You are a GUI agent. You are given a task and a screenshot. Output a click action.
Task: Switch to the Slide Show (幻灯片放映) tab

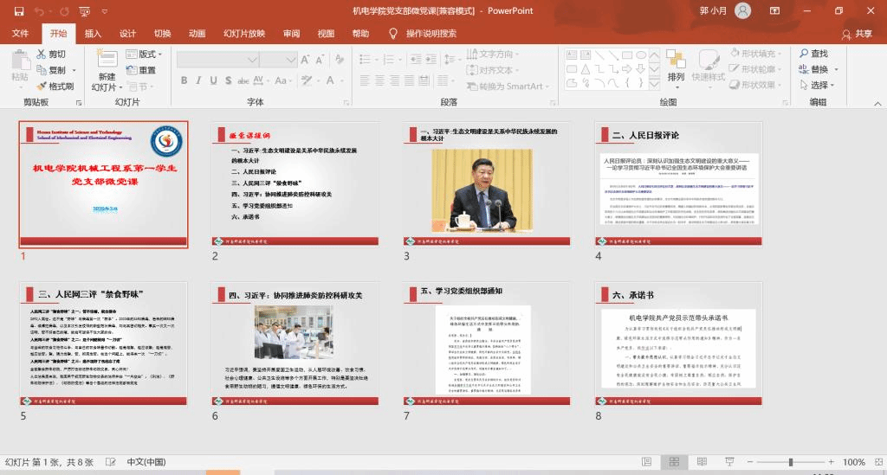pos(244,34)
